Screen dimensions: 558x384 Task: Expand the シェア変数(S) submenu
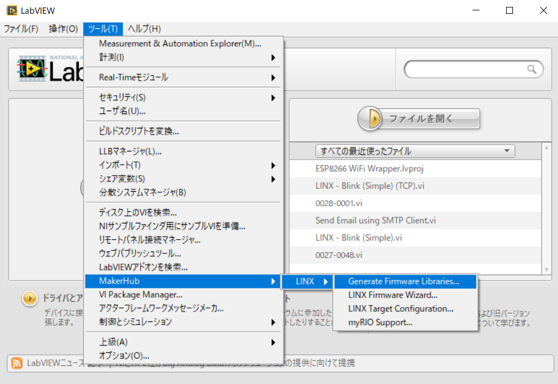tap(183, 179)
